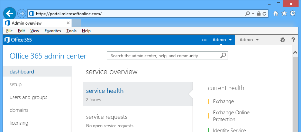This screenshot has width=301, height=132.
Task: Click the search magnifier in admin search box
Action: click(223, 56)
